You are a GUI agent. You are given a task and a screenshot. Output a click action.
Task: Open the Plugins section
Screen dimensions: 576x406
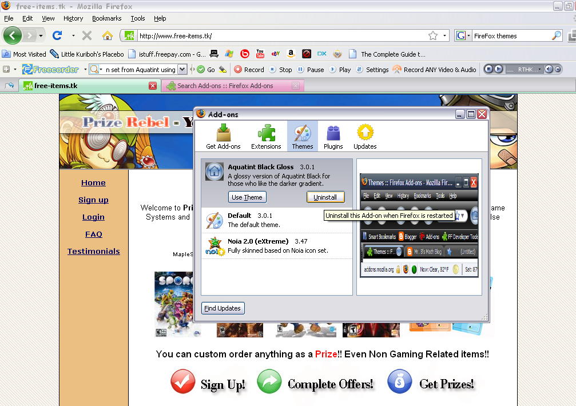coord(333,136)
